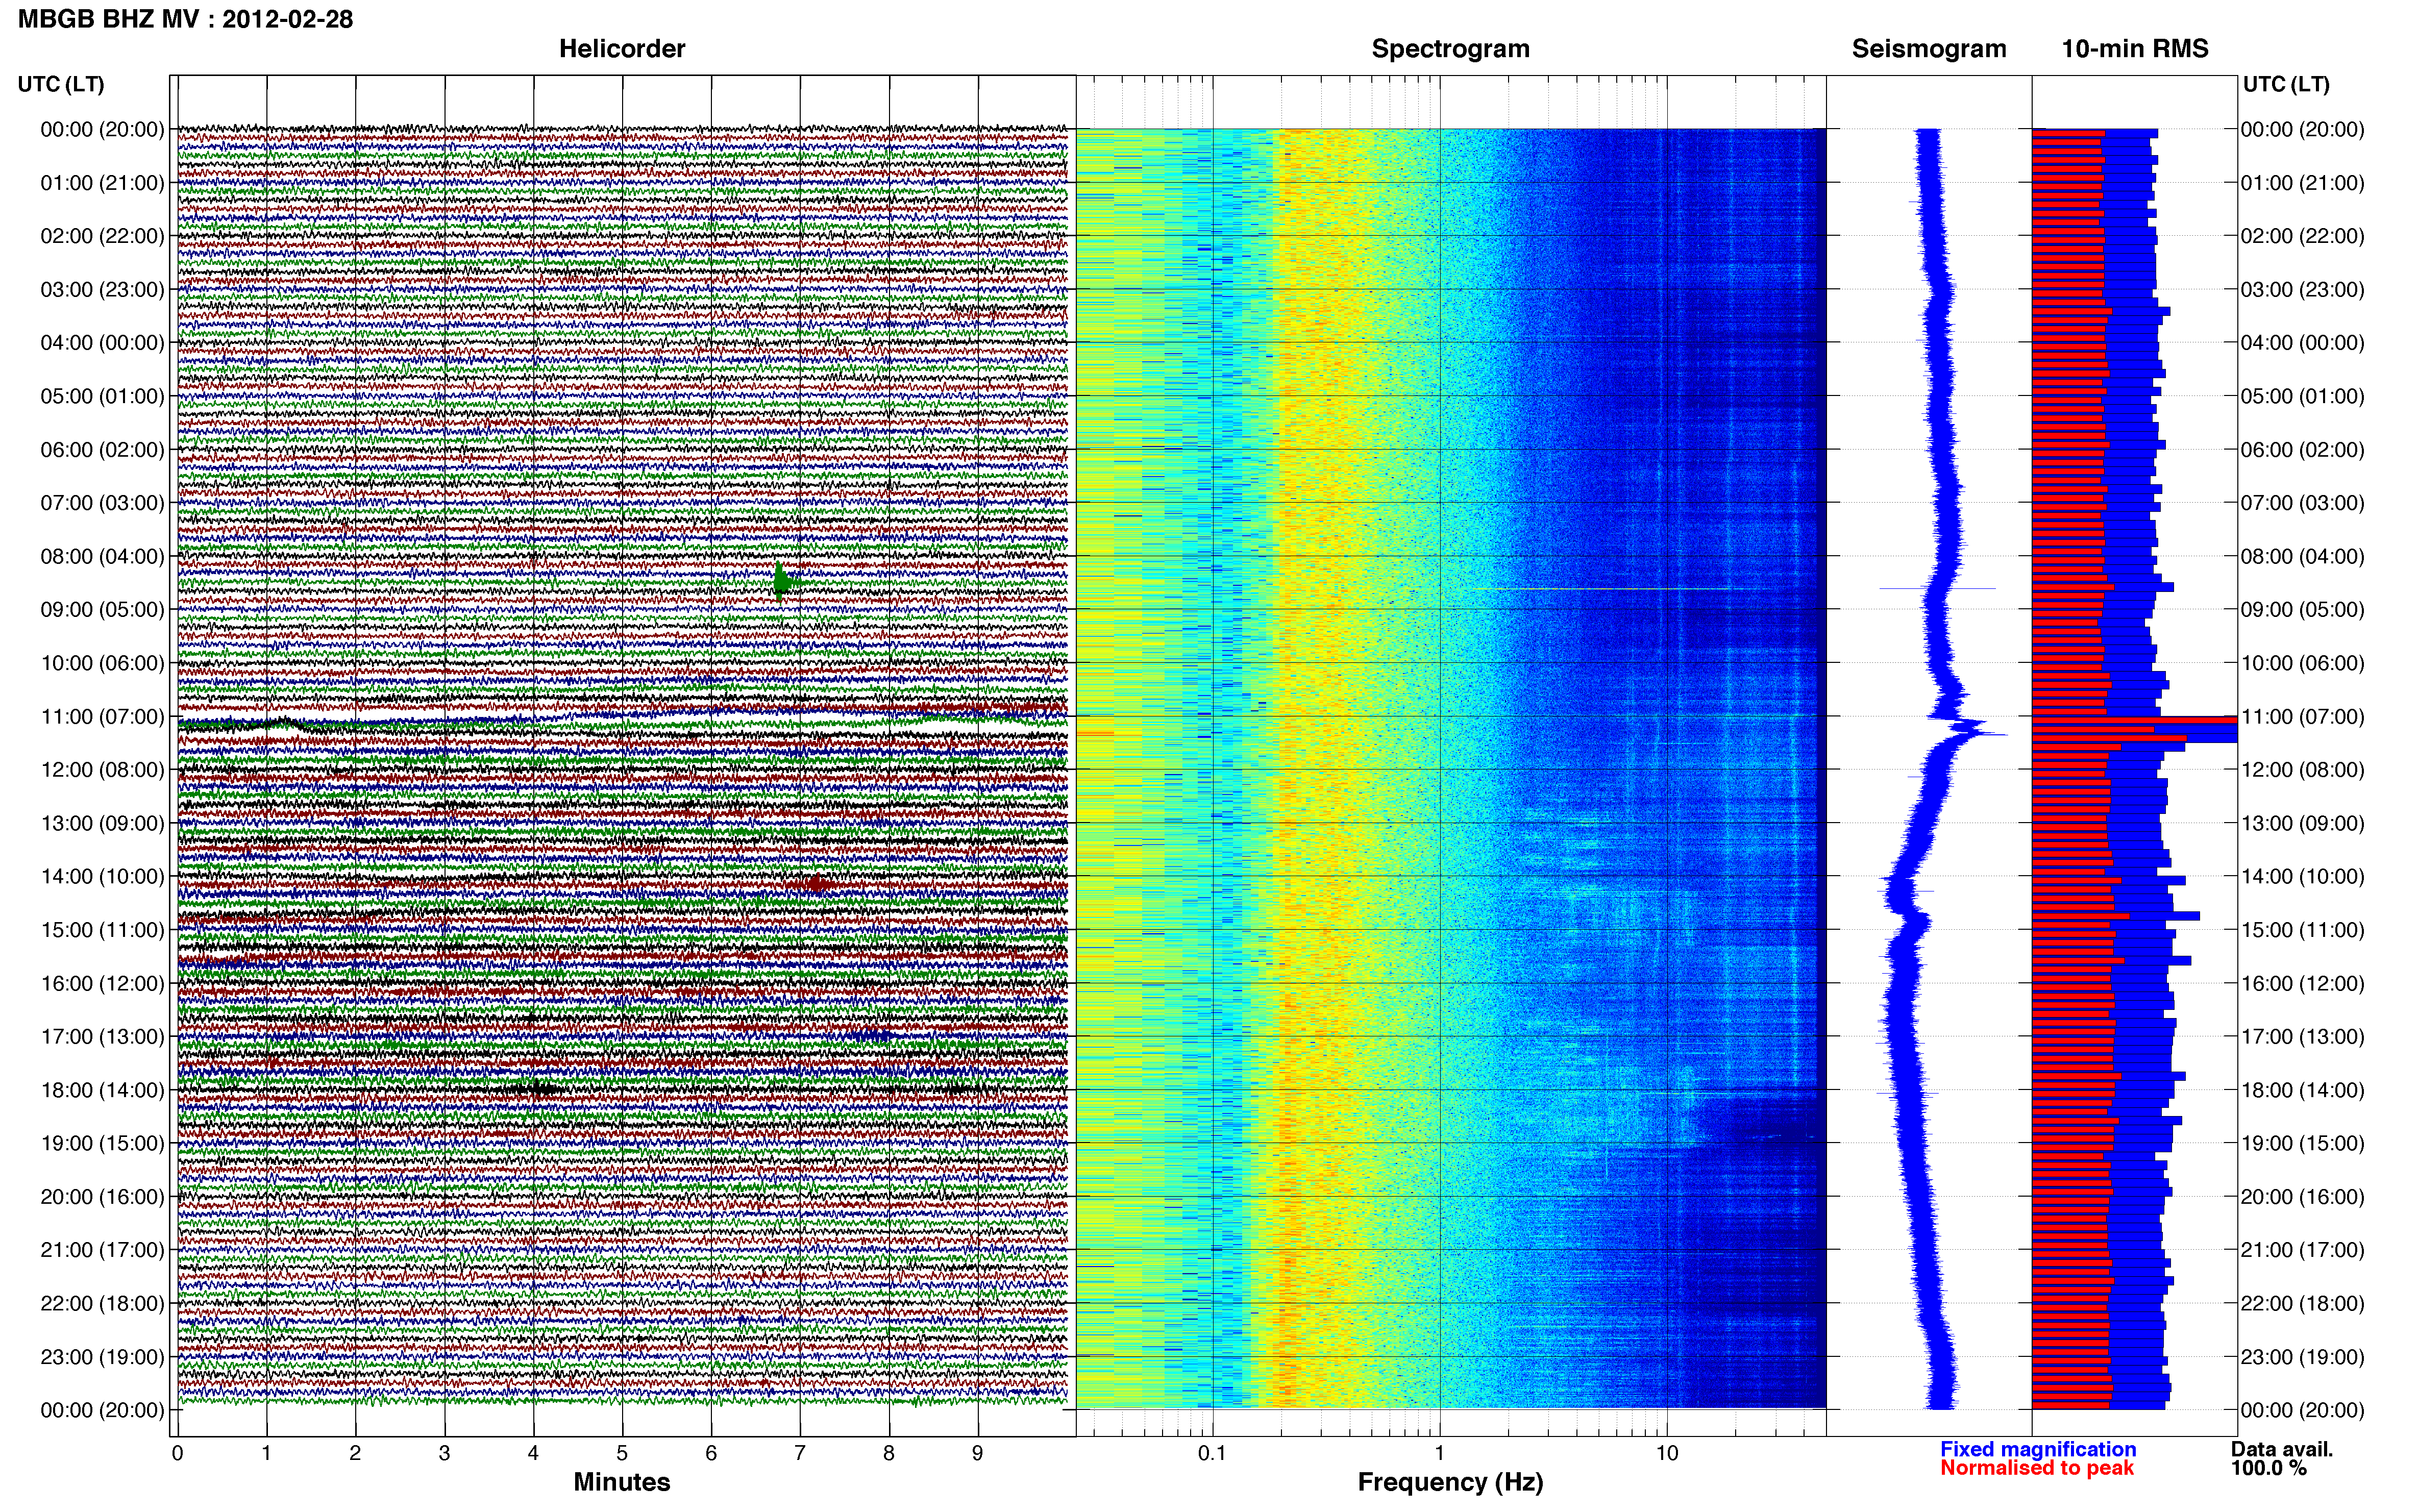The width and height of the screenshot is (2419, 1512).
Task: Click the plot title "MBGB BHZ MV : 2012-02-28"
Action: (x=186, y=19)
